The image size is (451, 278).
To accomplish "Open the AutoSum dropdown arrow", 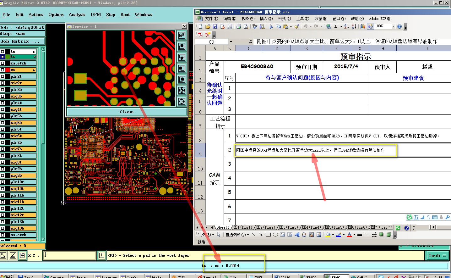I will point(341,26).
